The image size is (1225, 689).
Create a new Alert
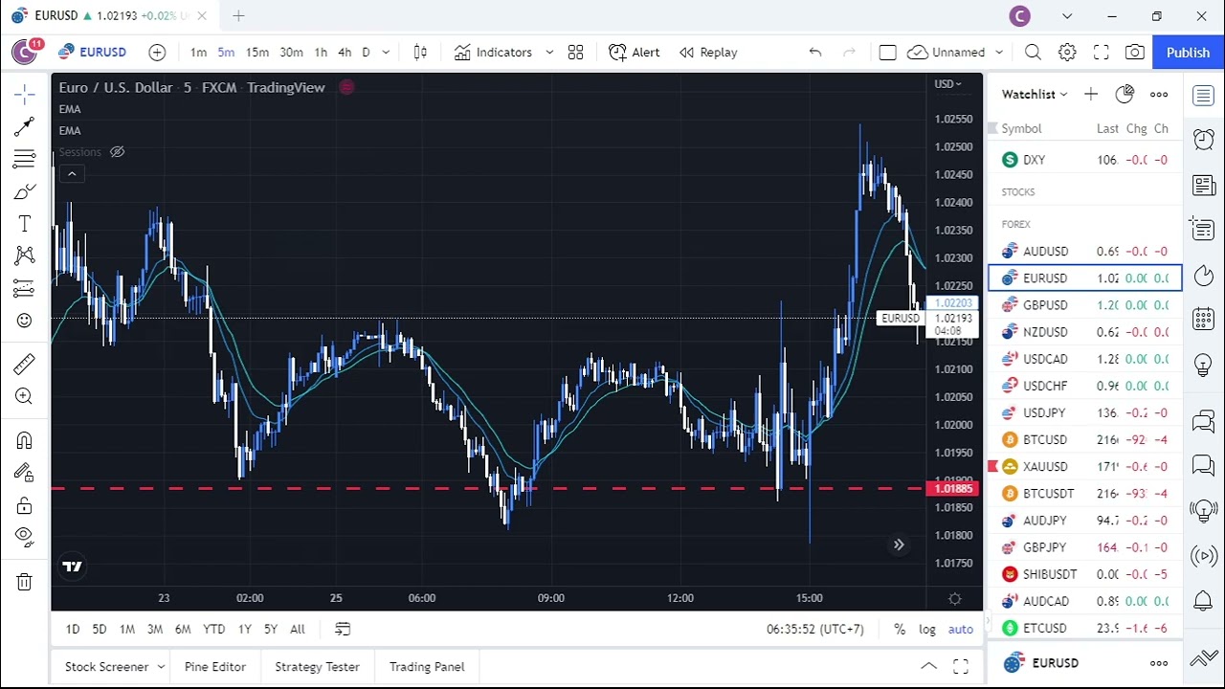pos(635,53)
